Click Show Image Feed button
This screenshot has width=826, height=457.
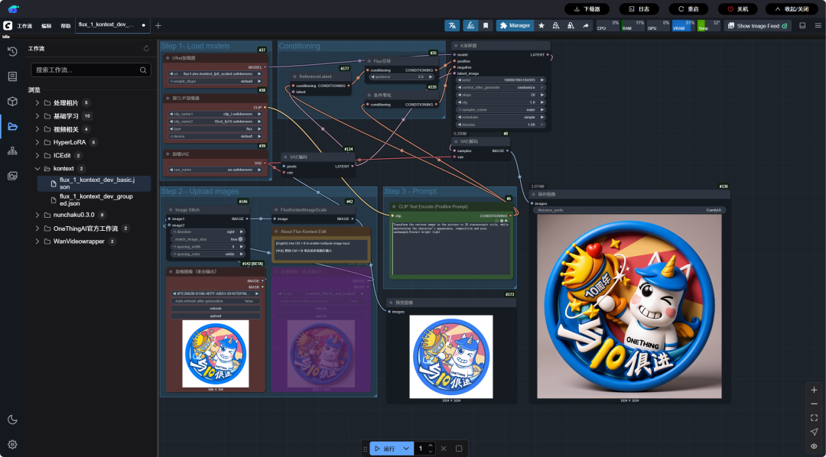(757, 25)
